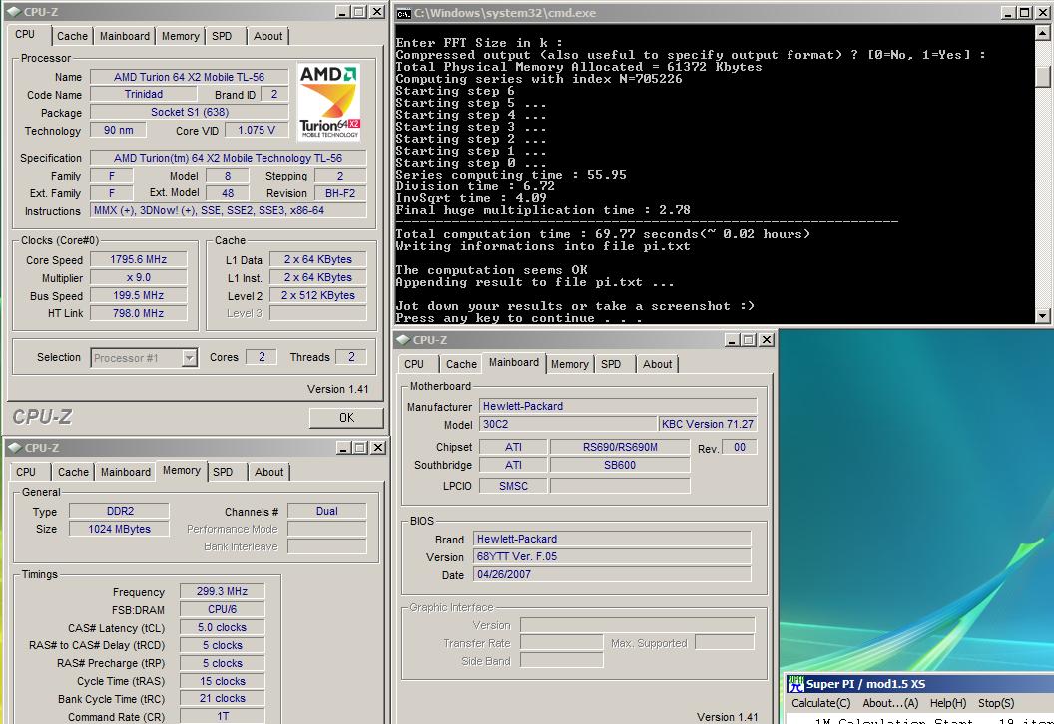Click the Stop(S) menu in Super PI
Screen dimensions: 1054x724
(x=995, y=703)
